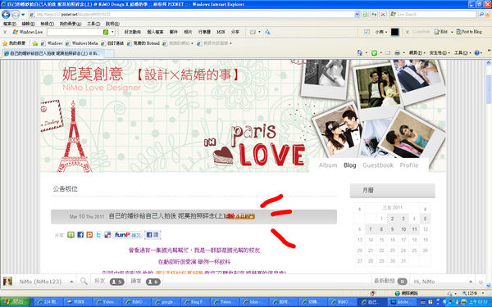The width and height of the screenshot is (492, 307).
Task: Open the Windows 開始 Start button
Action: (x=15, y=302)
